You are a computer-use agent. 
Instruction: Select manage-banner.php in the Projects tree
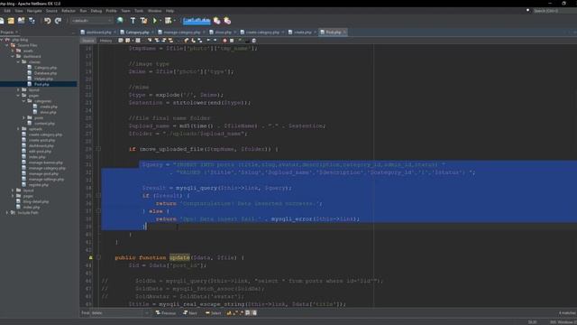[x=46, y=162]
